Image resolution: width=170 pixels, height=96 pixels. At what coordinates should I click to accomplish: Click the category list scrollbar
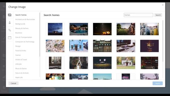click(x=40, y=35)
